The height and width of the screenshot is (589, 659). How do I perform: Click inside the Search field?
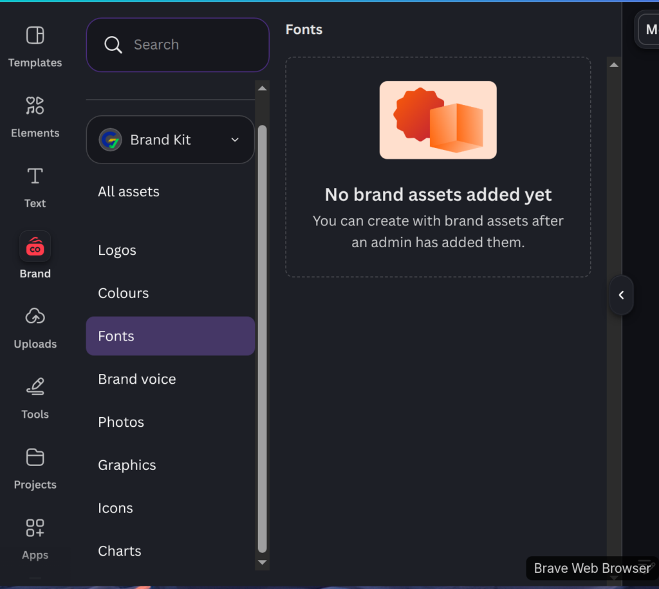(178, 44)
